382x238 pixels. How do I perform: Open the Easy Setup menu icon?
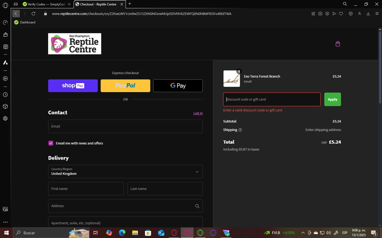tap(377, 14)
